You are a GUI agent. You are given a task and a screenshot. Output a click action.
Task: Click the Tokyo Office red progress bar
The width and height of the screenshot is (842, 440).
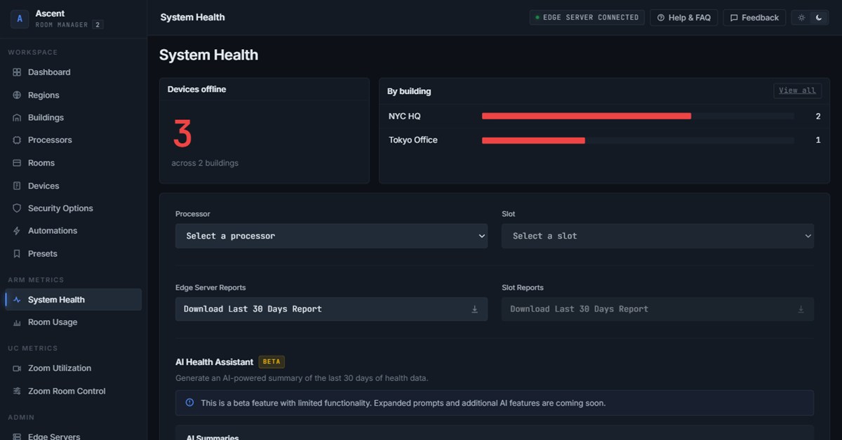(533, 140)
